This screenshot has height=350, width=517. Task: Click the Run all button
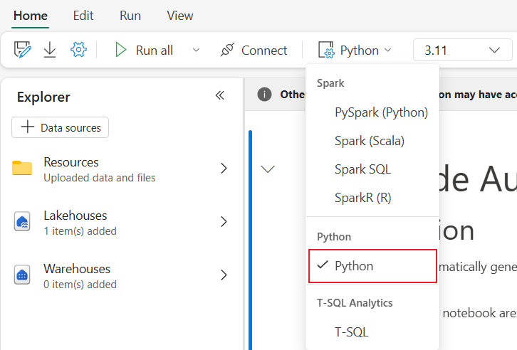pos(145,51)
